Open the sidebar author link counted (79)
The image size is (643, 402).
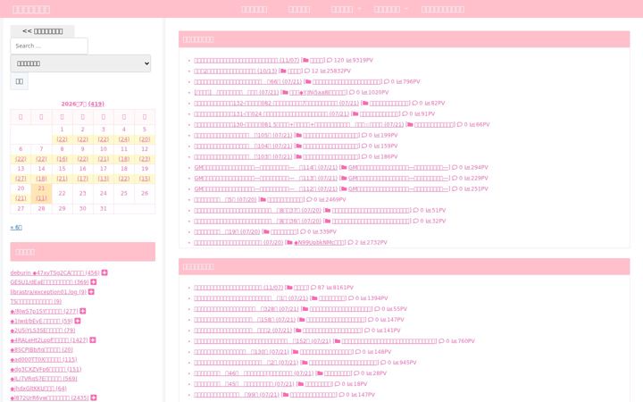coord(43,331)
